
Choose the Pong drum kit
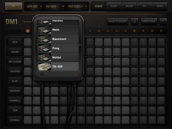58,48
